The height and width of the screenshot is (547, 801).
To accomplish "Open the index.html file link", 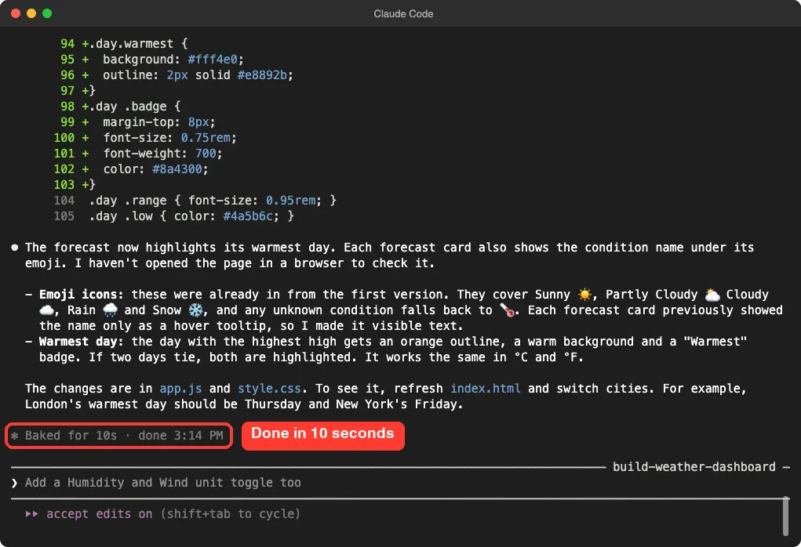I will [x=486, y=389].
